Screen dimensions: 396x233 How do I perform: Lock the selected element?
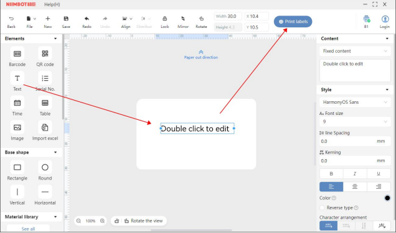164,19
